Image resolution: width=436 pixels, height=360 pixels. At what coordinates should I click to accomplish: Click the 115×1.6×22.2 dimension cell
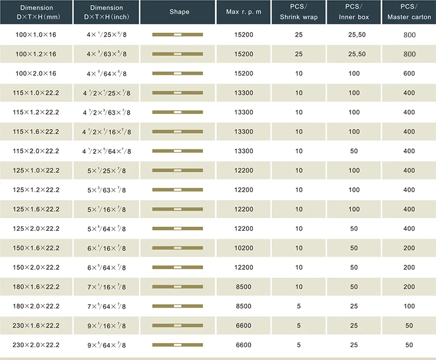pos(36,132)
